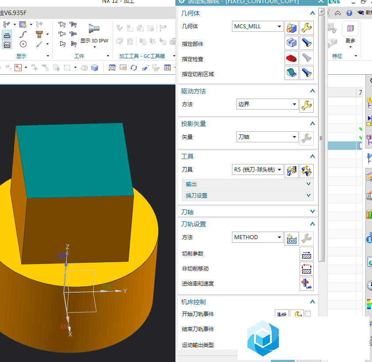Select teal top face of block
Image resolution: width=372 pixels, height=362 pixels.
(x=75, y=160)
